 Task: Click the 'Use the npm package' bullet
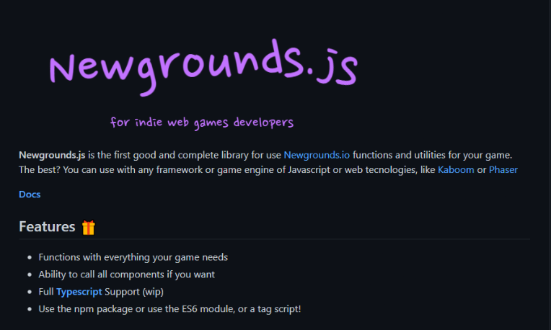169,309
